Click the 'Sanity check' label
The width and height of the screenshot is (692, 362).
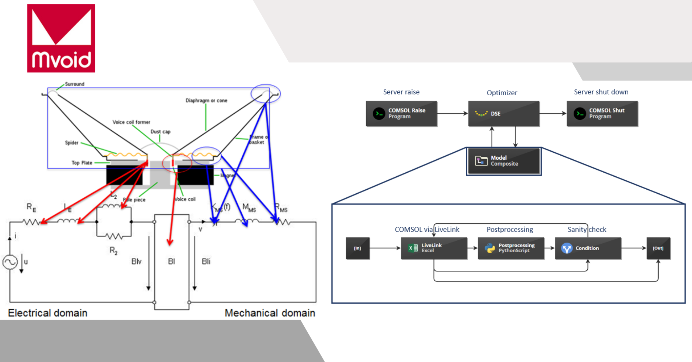click(587, 230)
